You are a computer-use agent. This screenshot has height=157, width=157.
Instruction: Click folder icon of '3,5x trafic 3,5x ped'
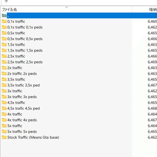point(4,85)
